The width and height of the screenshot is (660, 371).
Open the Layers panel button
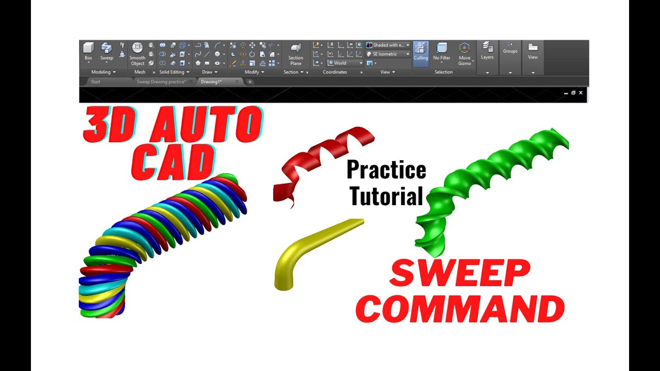(487, 51)
